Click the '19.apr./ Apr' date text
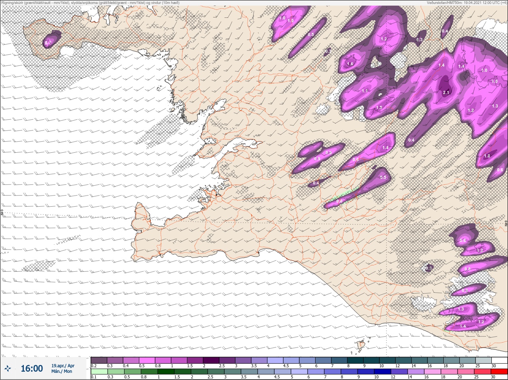The width and height of the screenshot is (508, 380). click(x=63, y=365)
